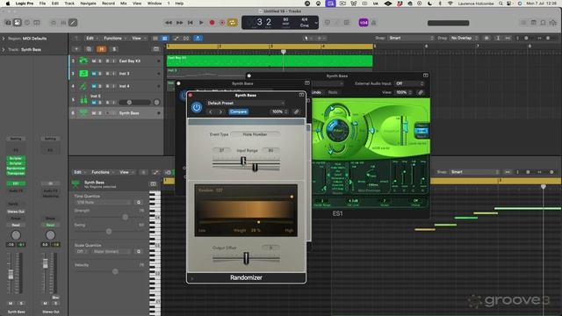
Task: Select the Synth Bass track in the track list
Action: [116, 113]
